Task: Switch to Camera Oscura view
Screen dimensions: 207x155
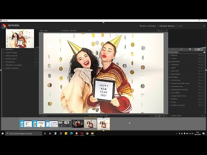Action: [167, 26]
